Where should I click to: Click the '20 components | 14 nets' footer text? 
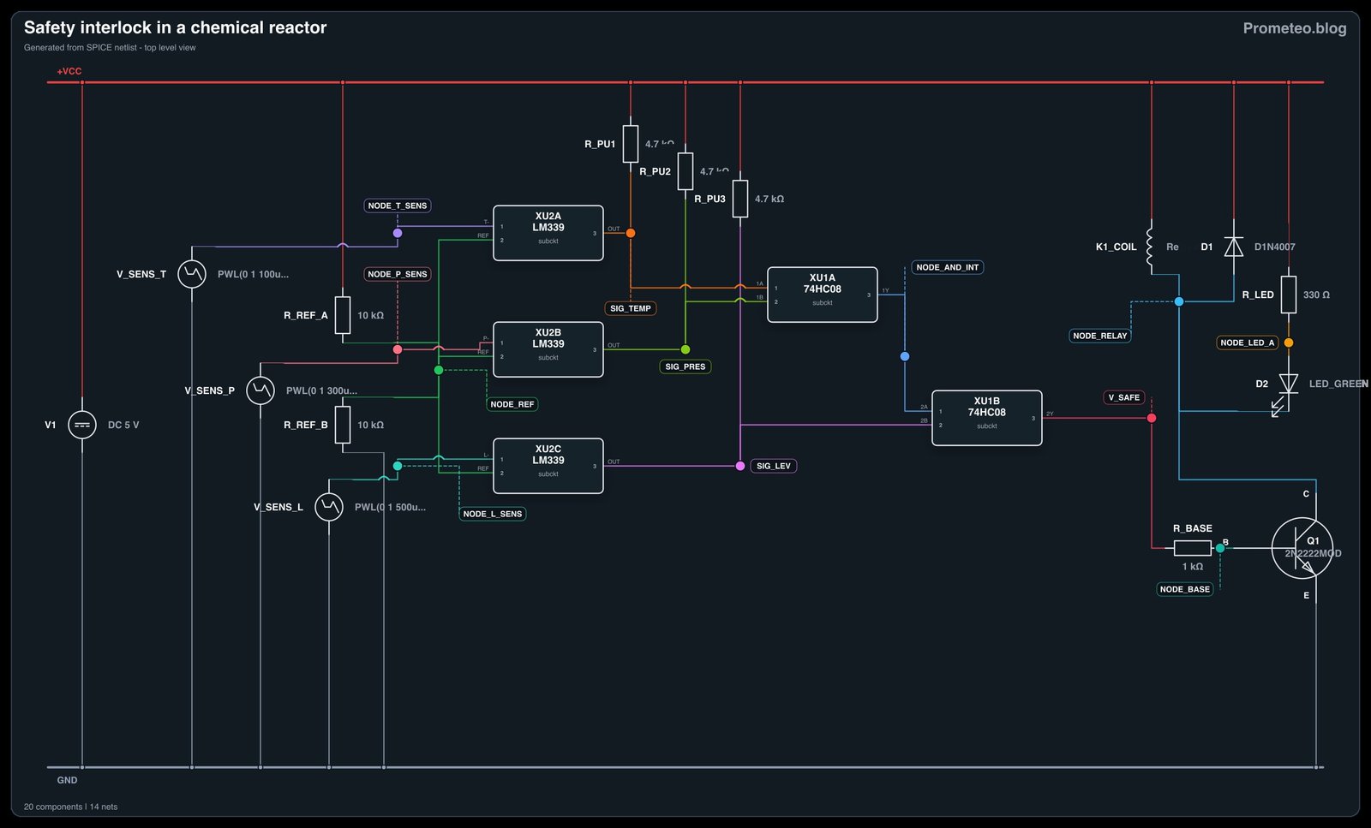point(70,807)
